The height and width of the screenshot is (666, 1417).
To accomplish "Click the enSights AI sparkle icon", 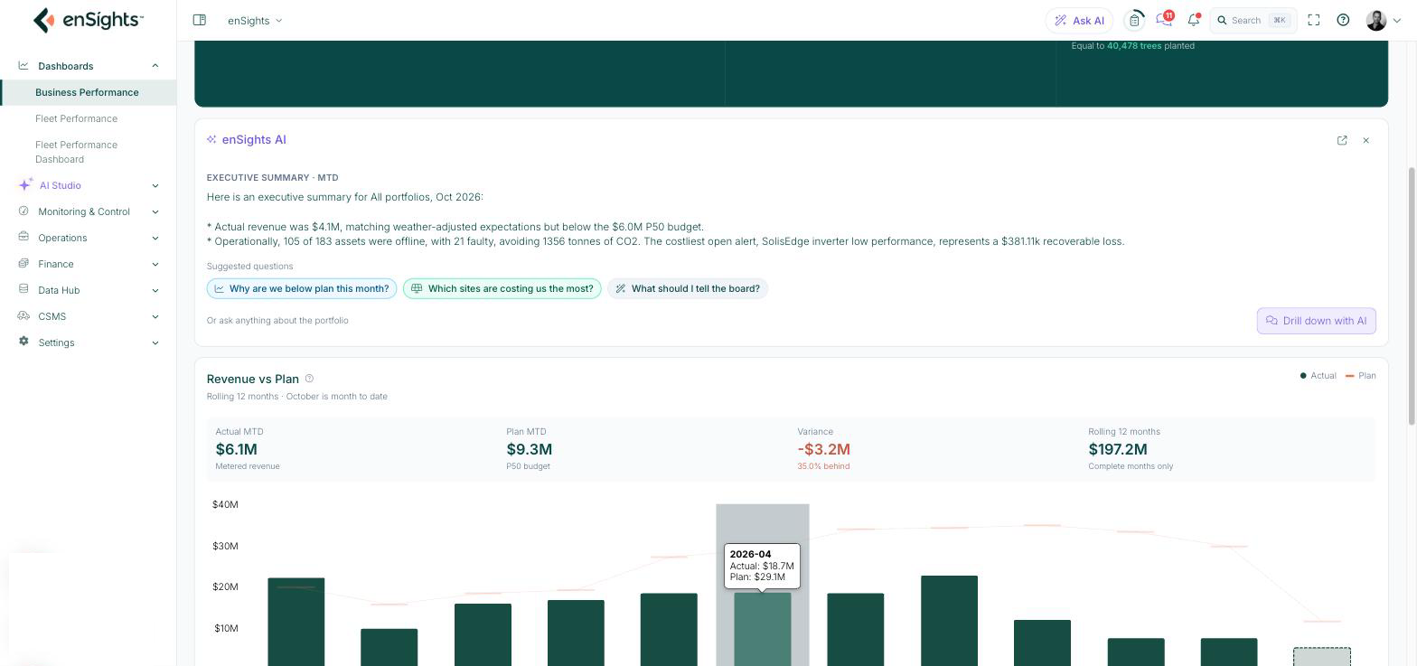I will click(211, 139).
